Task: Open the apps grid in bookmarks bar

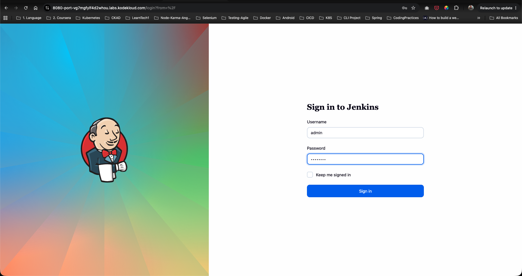Action: click(5, 18)
